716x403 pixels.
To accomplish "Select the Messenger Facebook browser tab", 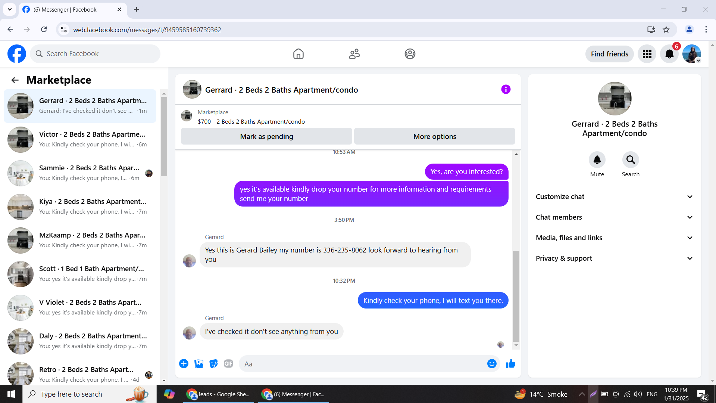I will pyautogui.click(x=72, y=10).
